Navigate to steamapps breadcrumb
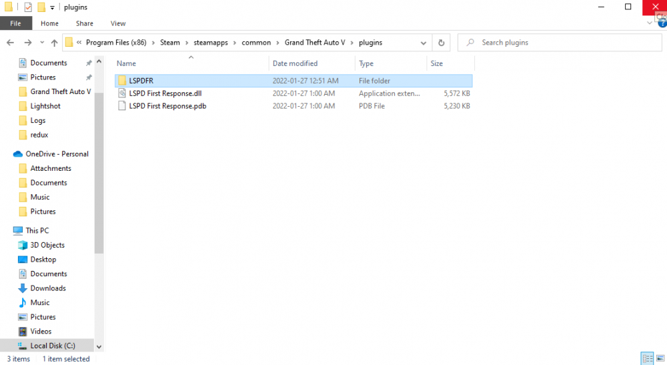 pos(211,43)
